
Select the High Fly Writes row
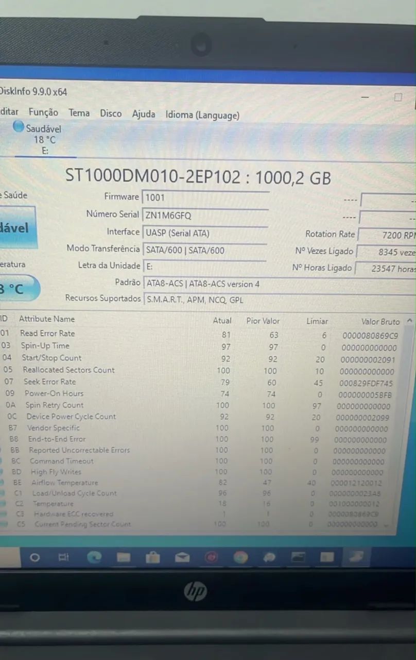pyautogui.click(x=197, y=472)
